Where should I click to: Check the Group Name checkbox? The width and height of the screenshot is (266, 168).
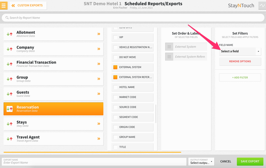tap(115, 137)
